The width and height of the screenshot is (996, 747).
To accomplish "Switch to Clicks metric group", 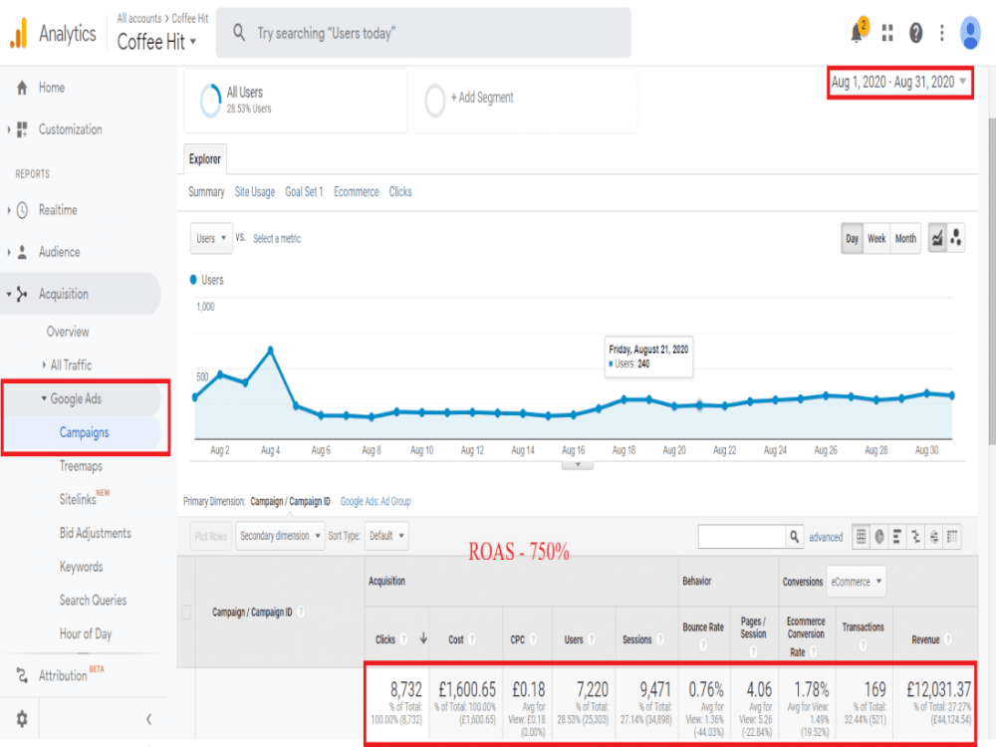I will [x=400, y=192].
